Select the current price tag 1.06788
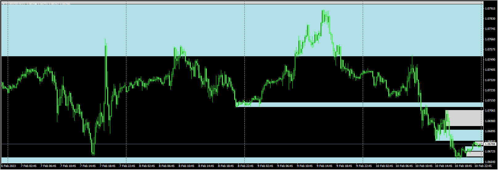The width and height of the screenshot is (498, 170). tap(491, 144)
